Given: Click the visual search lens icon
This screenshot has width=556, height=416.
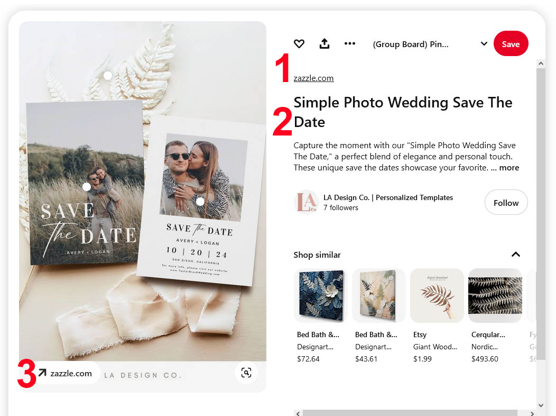Looking at the screenshot, I should coord(246,373).
